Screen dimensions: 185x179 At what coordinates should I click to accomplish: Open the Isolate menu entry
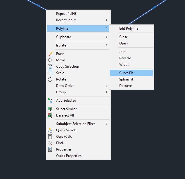point(78,45)
